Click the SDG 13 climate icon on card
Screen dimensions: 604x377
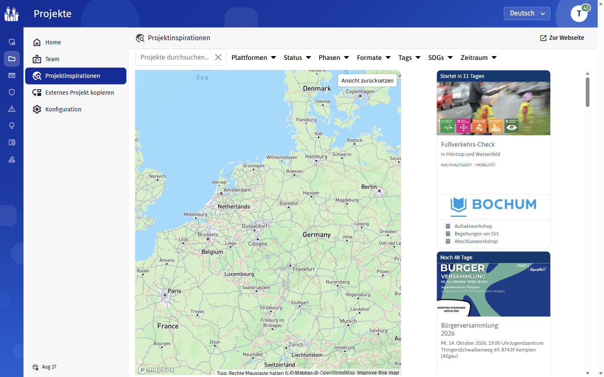pyautogui.click(x=511, y=126)
